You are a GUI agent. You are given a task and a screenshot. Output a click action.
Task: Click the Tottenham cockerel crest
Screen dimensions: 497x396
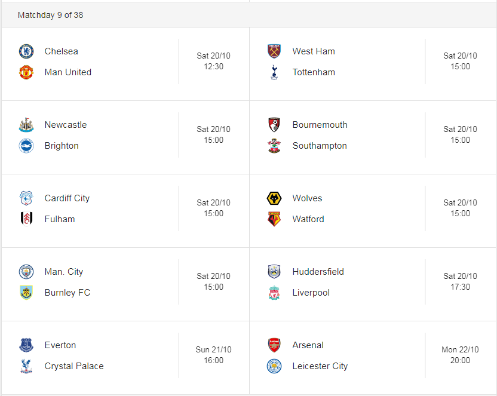(274, 72)
